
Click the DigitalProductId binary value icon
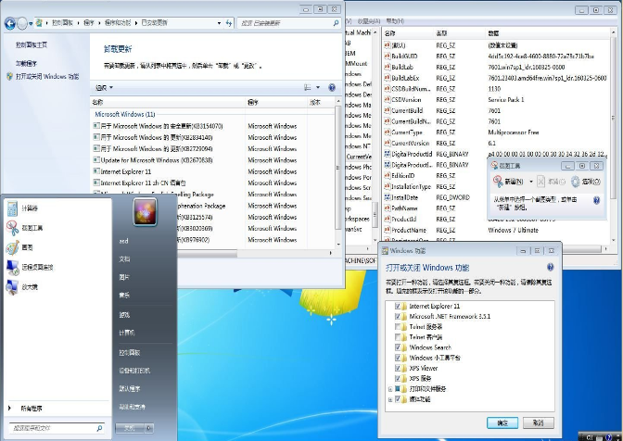coord(387,154)
